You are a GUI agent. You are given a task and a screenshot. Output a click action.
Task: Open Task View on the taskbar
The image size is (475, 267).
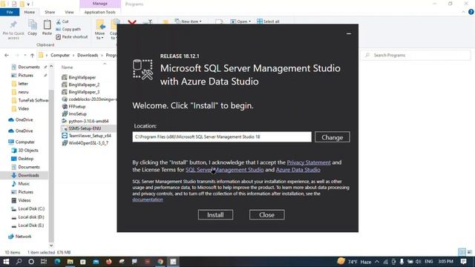point(44,262)
